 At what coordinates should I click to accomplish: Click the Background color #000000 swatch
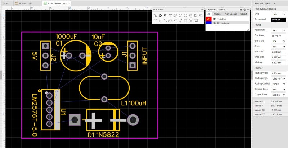278,20
